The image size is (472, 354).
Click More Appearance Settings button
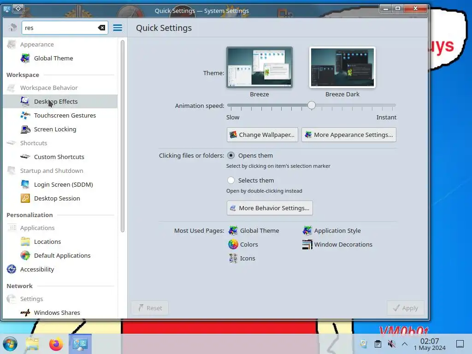(348, 135)
